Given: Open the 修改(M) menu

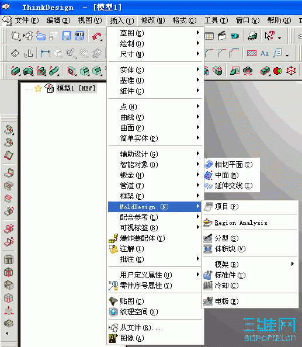Looking at the screenshot, I should [x=153, y=20].
